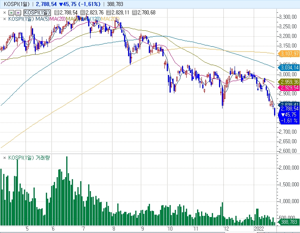300x233 pixels.
Task: Click the 2,000,000 volume axis label
Action: click(x=289, y=168)
